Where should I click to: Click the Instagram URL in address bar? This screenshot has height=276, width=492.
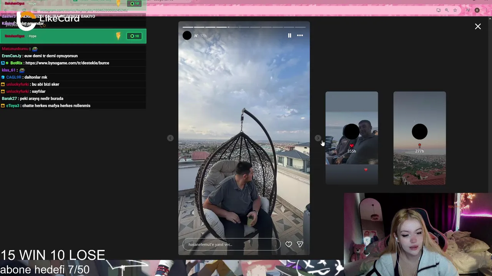point(84,10)
